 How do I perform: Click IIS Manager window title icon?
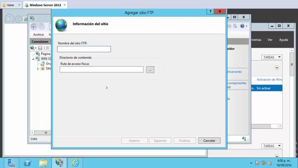coord(32,18)
